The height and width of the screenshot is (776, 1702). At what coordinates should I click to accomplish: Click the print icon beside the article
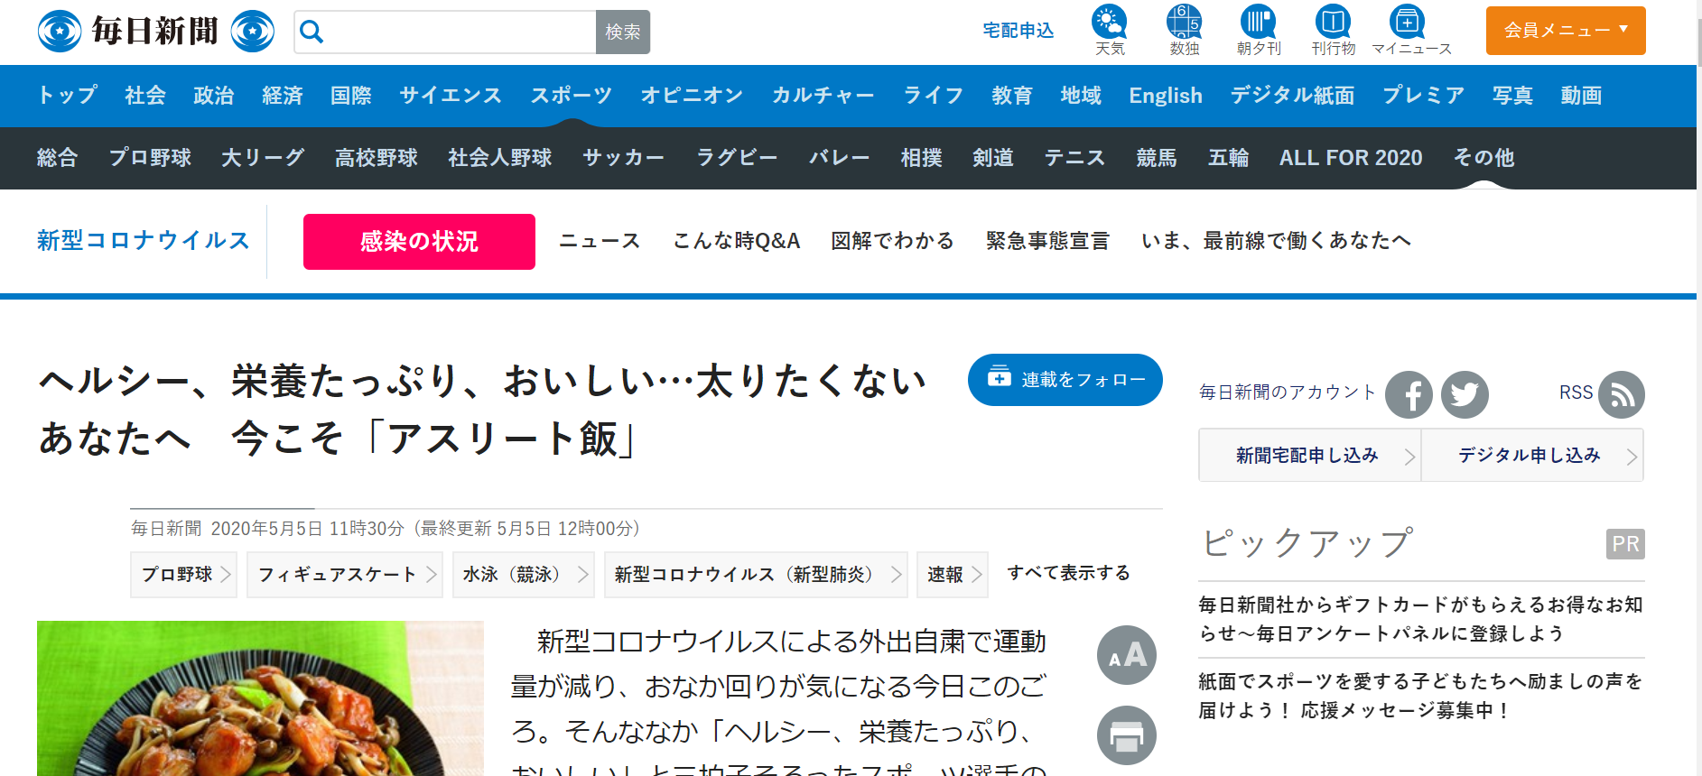point(1127,735)
